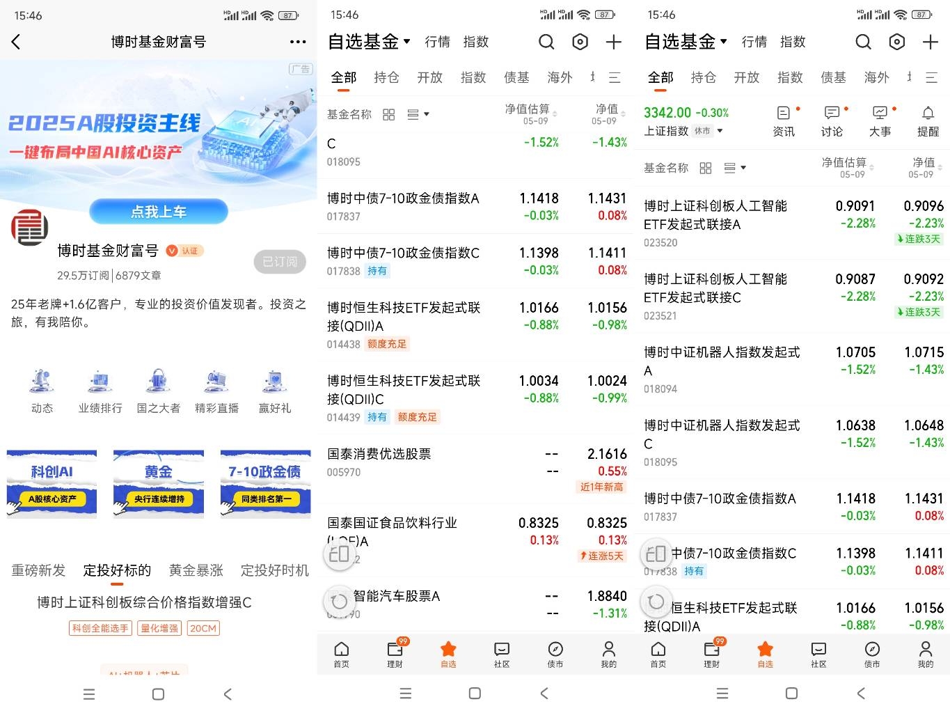Toggle grid view icon in right screen list header

(x=706, y=168)
